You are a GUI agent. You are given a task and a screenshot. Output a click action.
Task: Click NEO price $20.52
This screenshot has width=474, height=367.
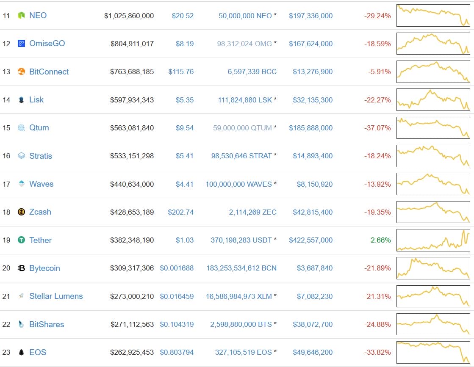click(183, 16)
